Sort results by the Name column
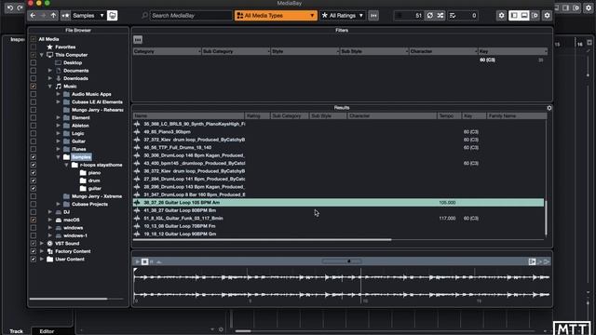Image resolution: width=596 pixels, height=335 pixels. click(188, 115)
